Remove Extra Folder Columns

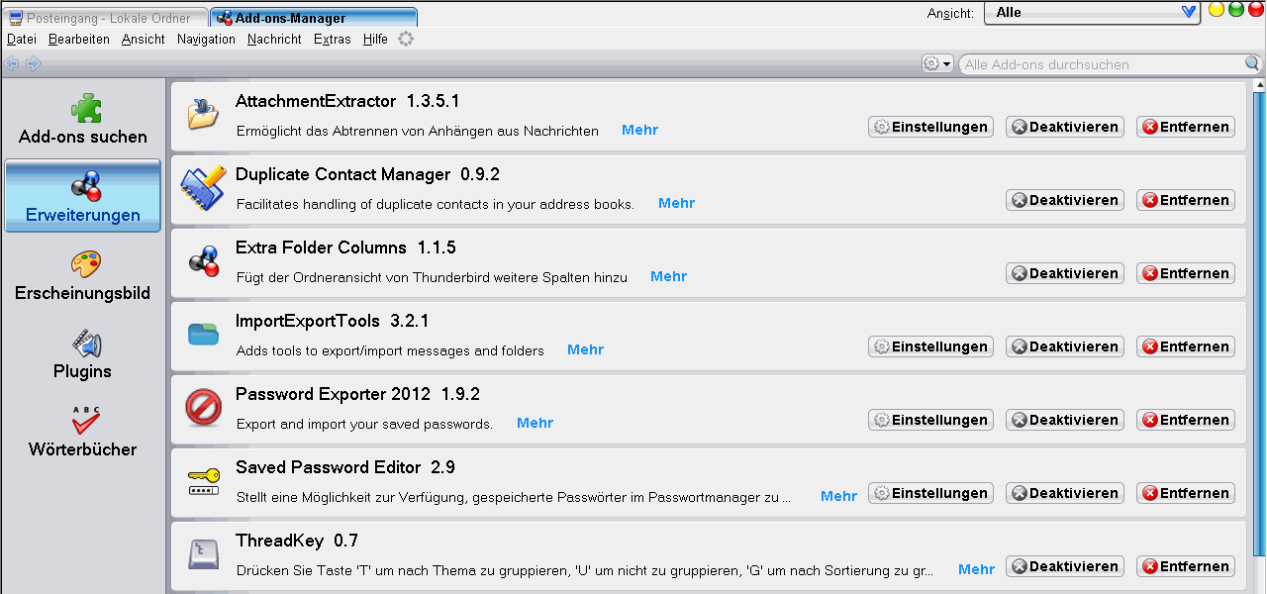pos(1186,273)
